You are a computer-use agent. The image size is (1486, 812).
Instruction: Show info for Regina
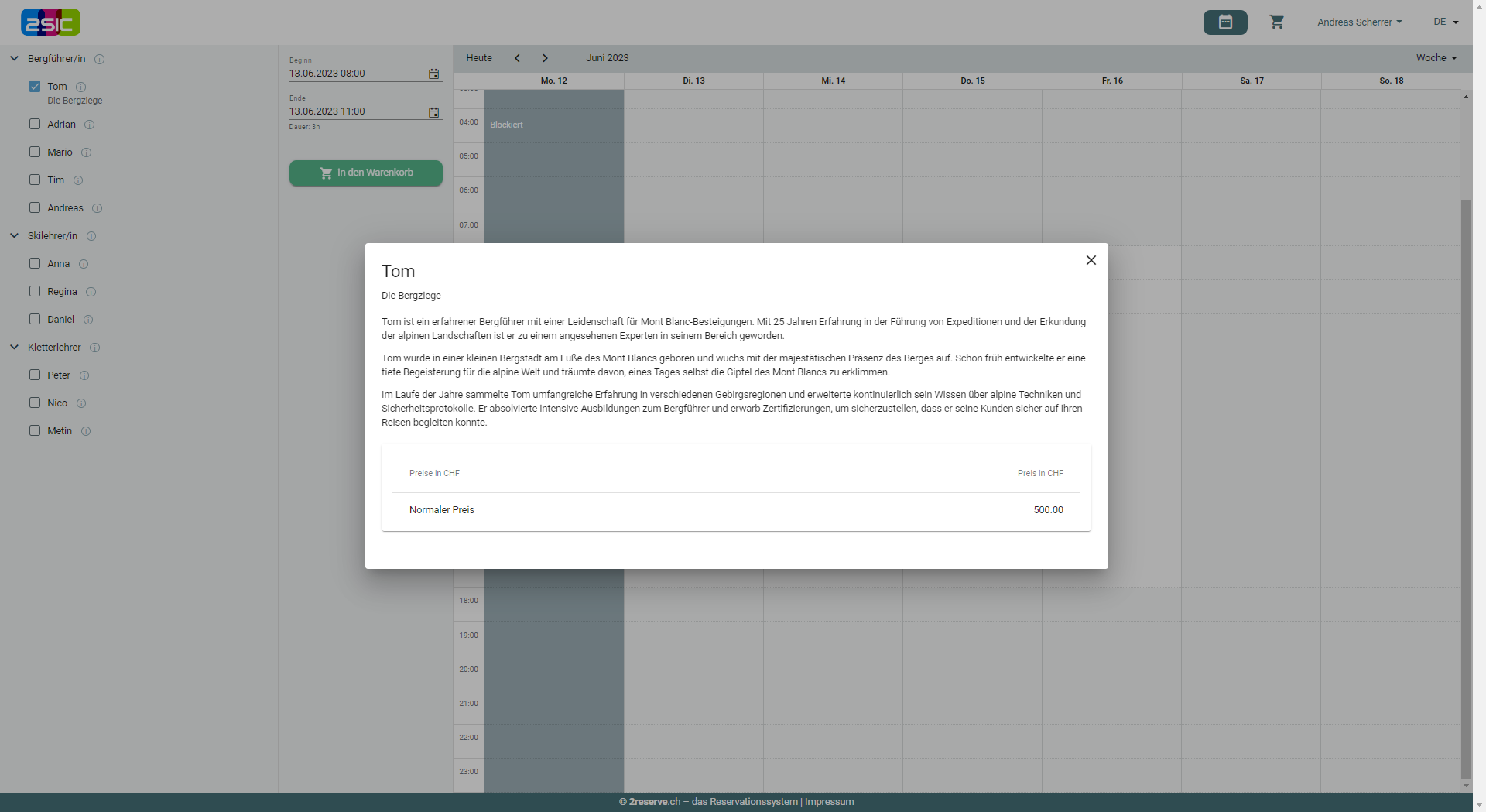[91, 292]
